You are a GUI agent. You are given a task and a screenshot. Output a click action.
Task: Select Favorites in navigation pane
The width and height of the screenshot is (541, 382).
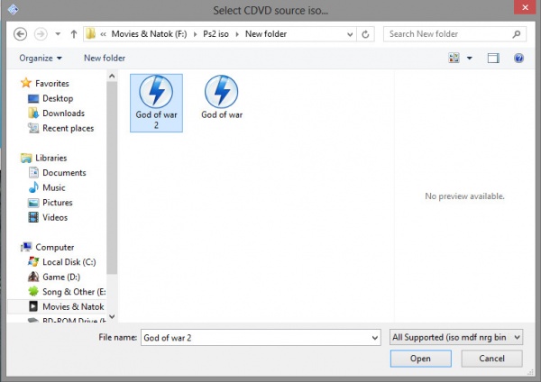[51, 84]
